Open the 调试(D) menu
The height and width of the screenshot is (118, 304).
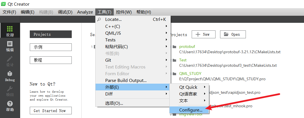click(x=65, y=12)
